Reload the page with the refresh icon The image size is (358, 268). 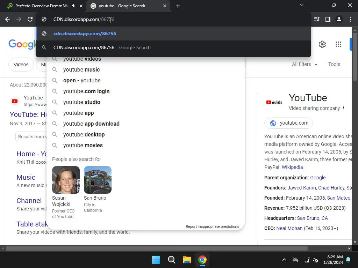30,20
